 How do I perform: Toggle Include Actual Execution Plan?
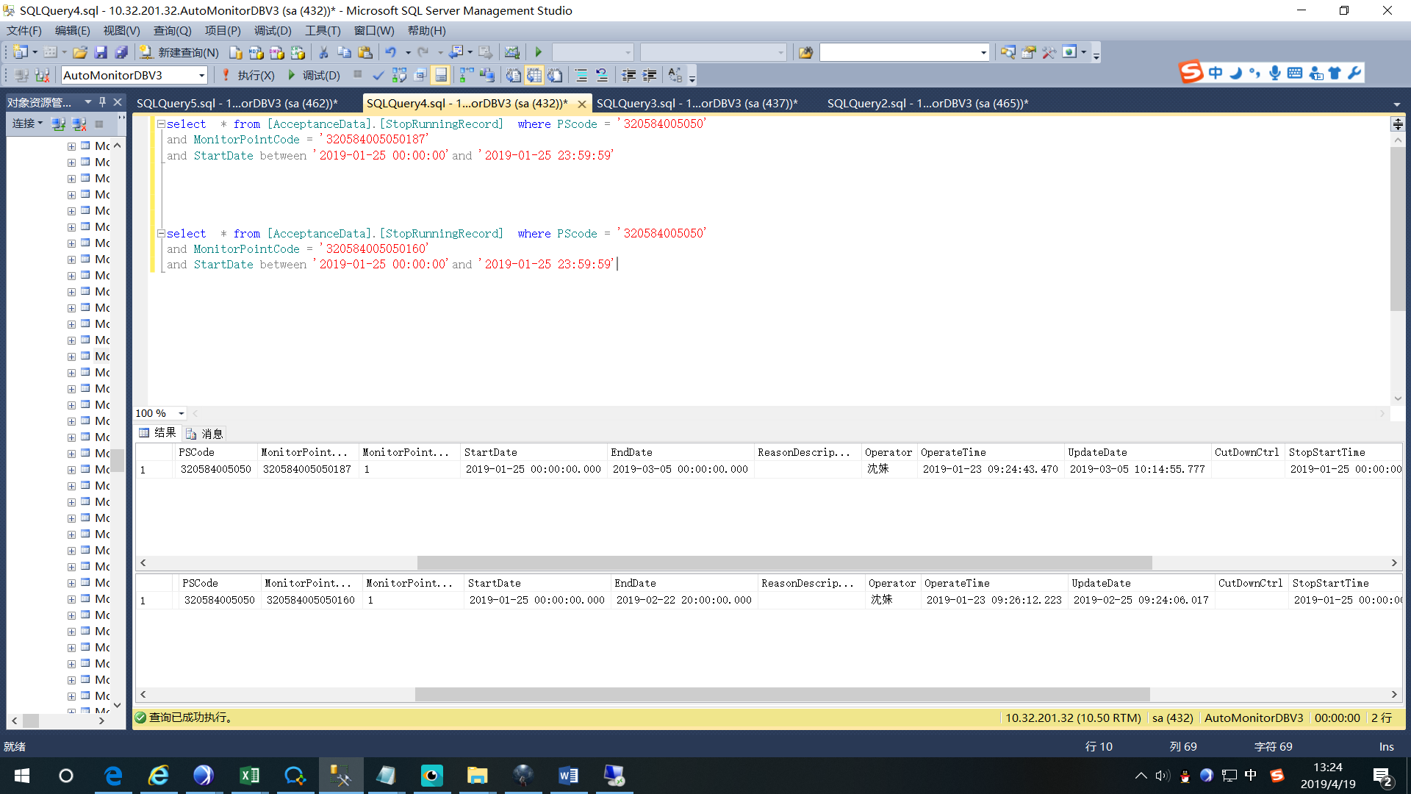pyautogui.click(x=466, y=75)
